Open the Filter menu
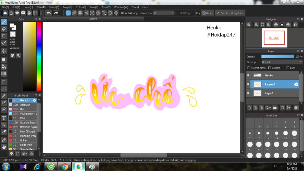 [41, 7]
